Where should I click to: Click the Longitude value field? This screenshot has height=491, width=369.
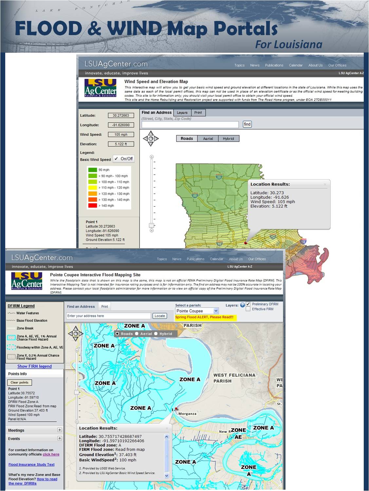121,125
